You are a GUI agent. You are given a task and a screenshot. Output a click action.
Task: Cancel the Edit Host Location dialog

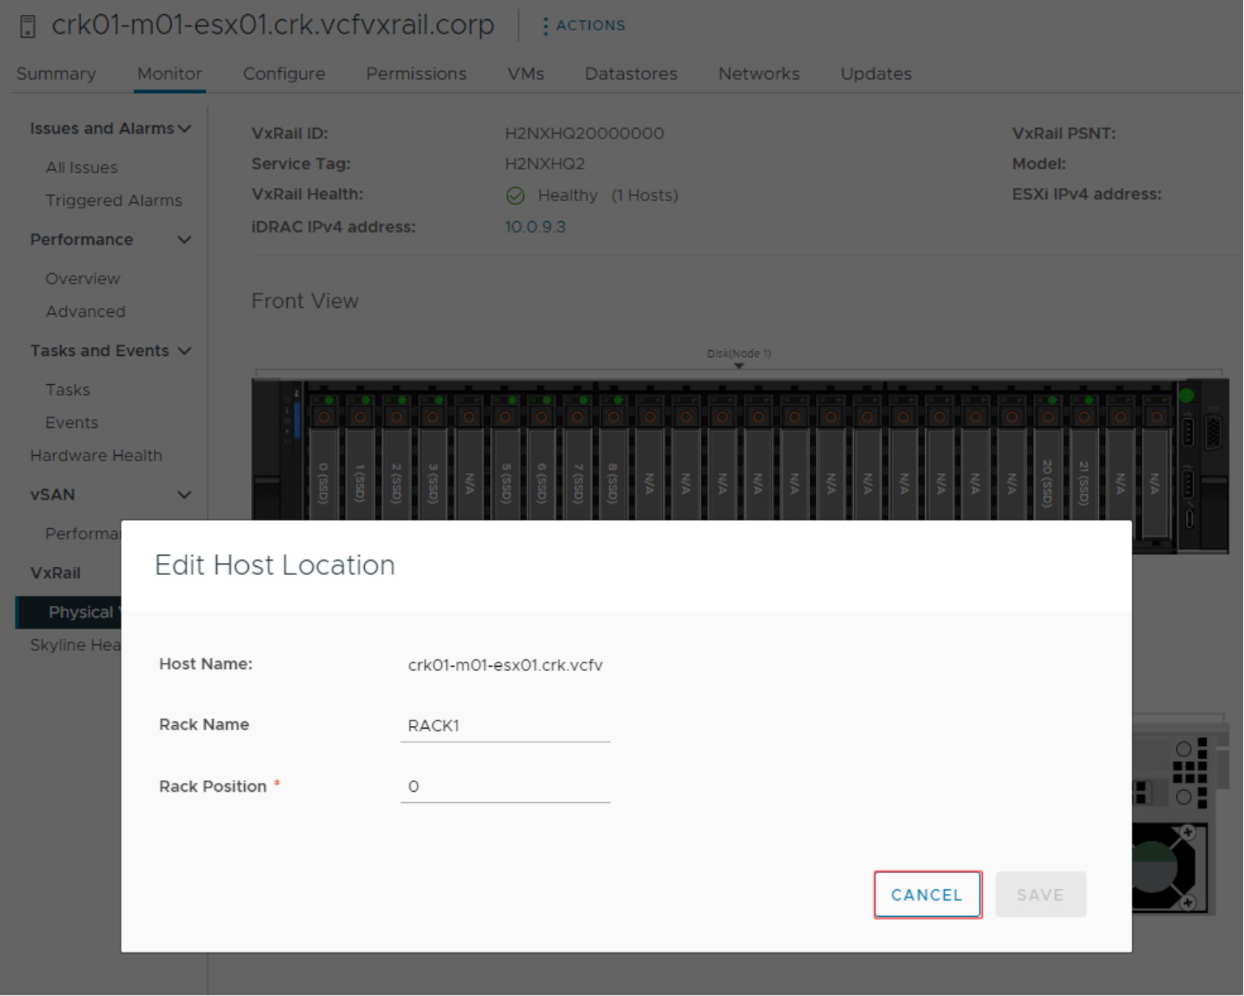tap(927, 895)
